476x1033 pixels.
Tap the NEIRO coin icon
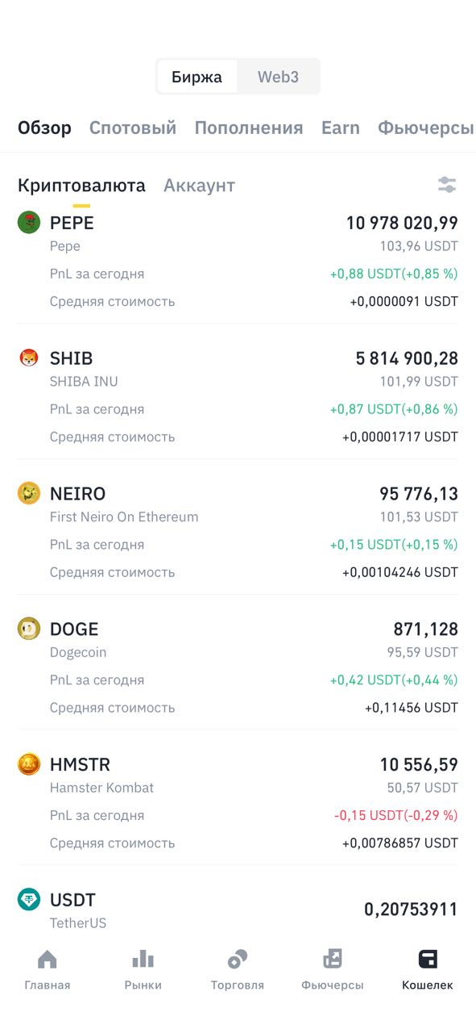(29, 493)
